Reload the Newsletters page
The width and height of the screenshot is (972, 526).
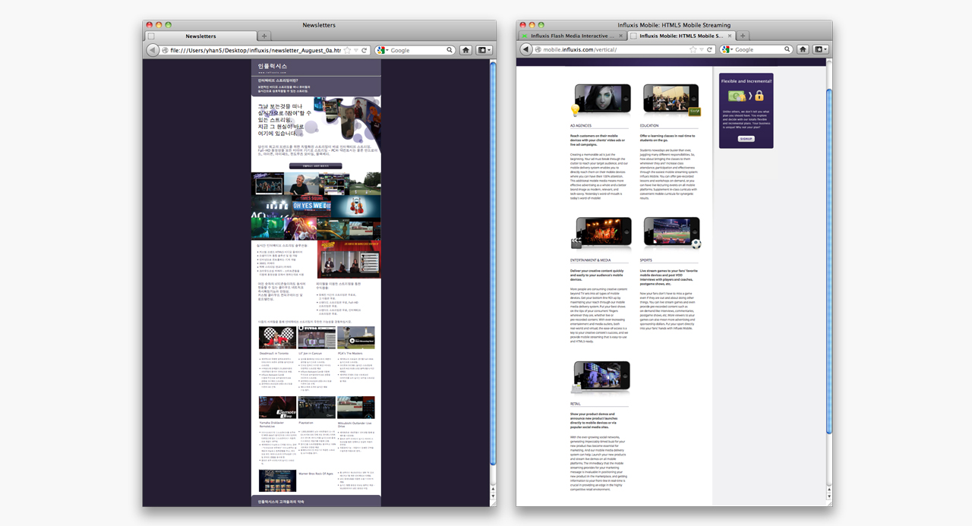[x=364, y=50]
